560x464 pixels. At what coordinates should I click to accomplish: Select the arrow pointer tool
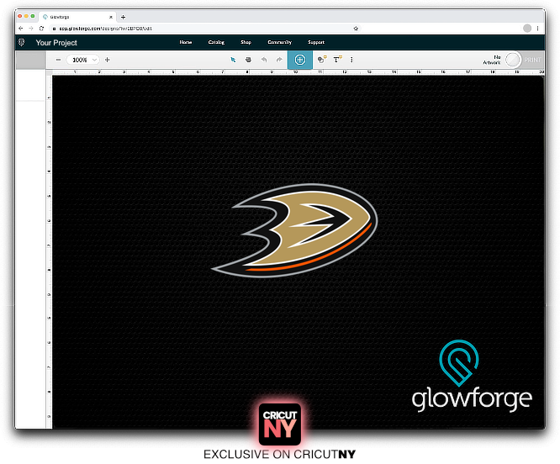click(x=233, y=60)
